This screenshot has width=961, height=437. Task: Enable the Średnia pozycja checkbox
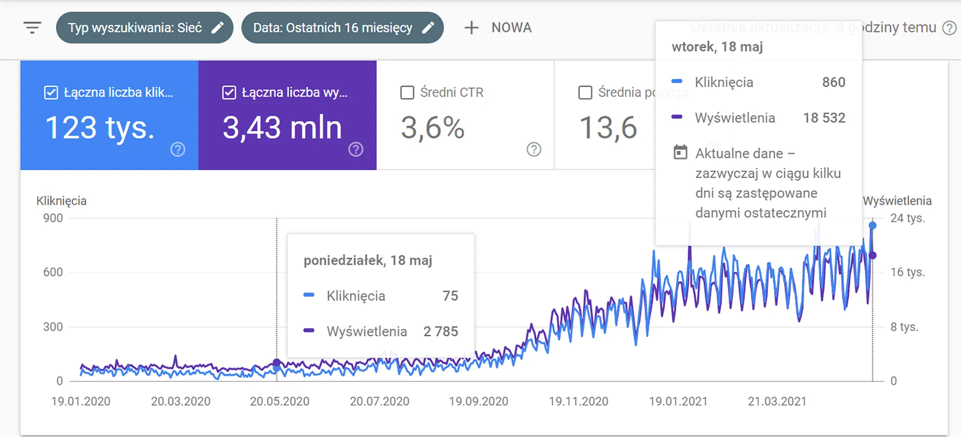[585, 93]
